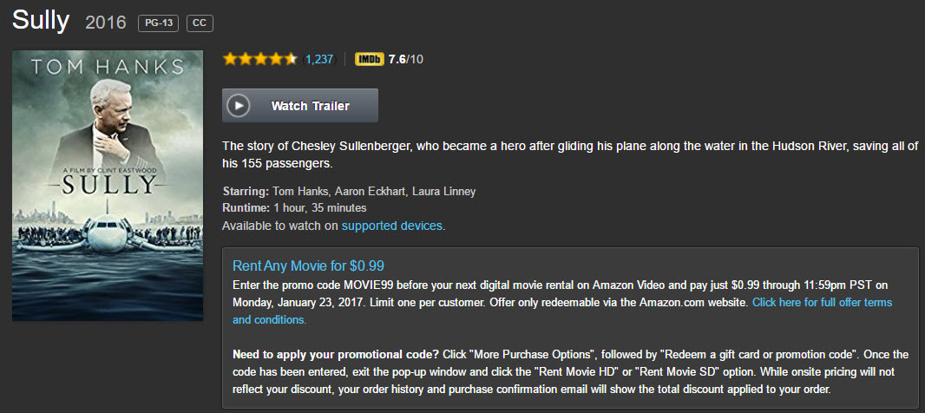This screenshot has height=413, width=925.
Task: Open the full offer terms and conditions link
Action: [x=822, y=303]
